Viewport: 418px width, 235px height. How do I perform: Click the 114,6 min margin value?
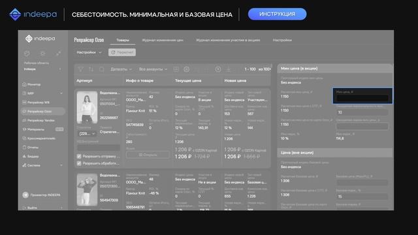(x=340, y=138)
